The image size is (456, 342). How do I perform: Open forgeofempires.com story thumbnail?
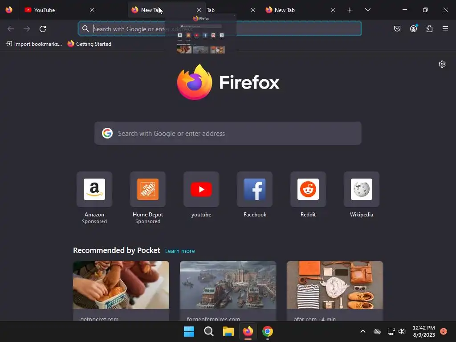[x=228, y=285]
